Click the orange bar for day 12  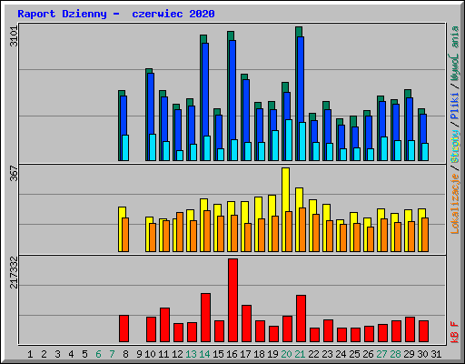point(180,232)
